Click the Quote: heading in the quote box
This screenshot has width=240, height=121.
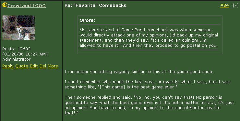click(x=87, y=20)
